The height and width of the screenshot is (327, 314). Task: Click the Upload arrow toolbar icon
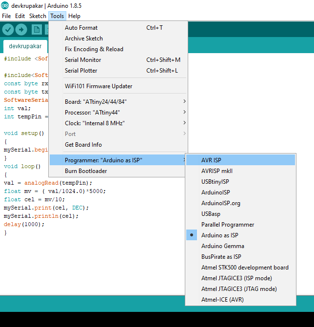[21, 30]
